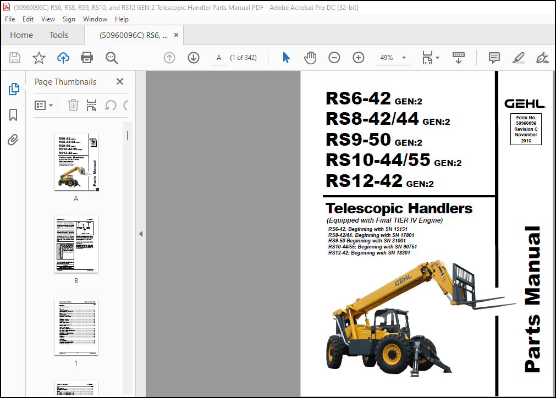Select page 1 thumbnail
Screen dimensions: 556x398
tap(76, 327)
